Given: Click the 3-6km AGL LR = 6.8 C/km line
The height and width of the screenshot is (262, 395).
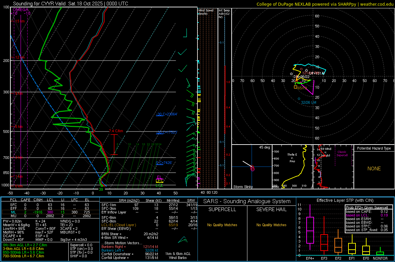Looking at the screenshot, I should pyautogui.click(x=23, y=249).
